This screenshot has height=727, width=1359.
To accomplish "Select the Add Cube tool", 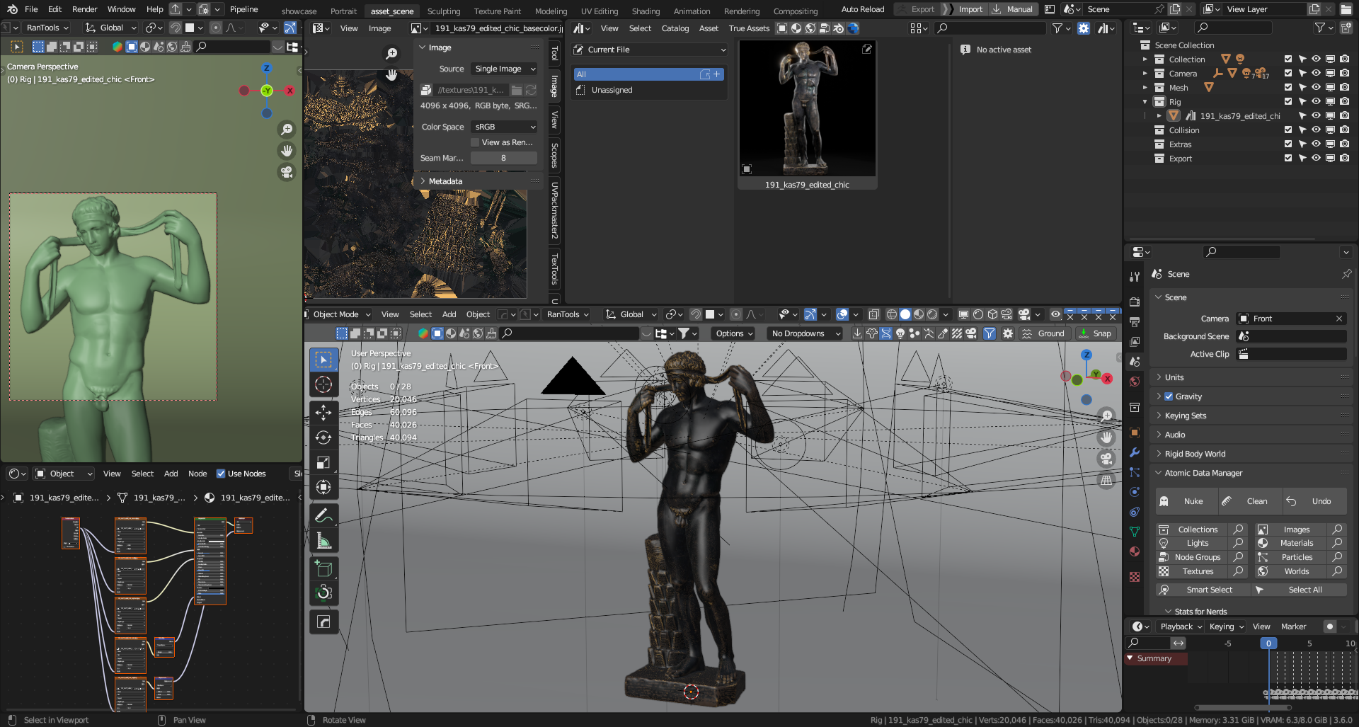I will tap(323, 568).
